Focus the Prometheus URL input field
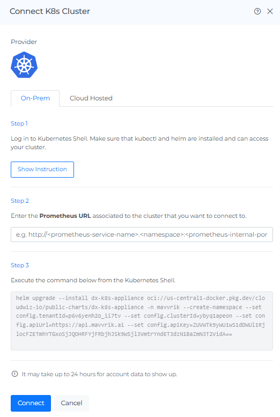Image resolution: width=280 pixels, height=417 pixels. pos(142,235)
